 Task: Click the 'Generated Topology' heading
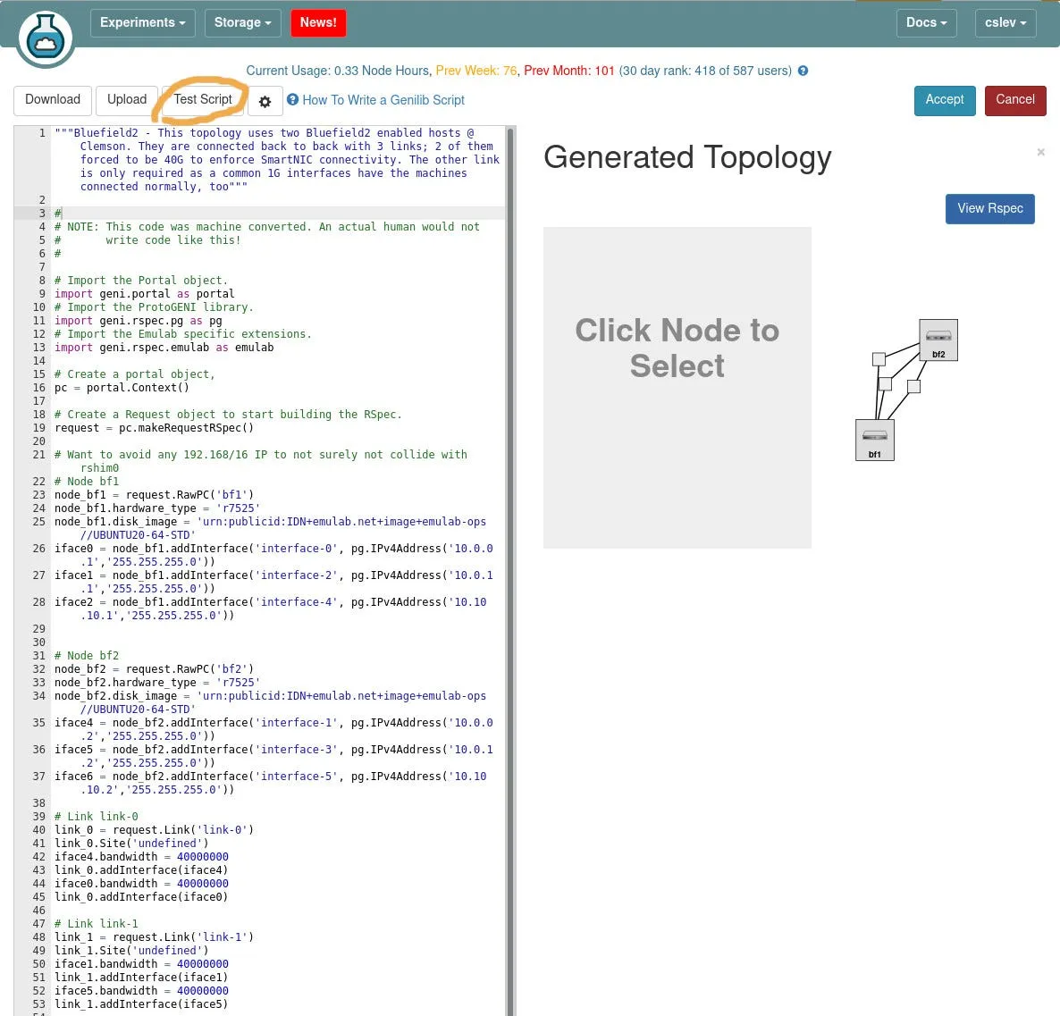687,157
